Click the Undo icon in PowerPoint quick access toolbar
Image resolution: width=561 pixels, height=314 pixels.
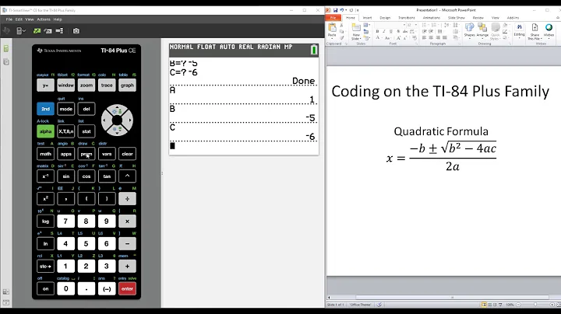pos(342,10)
